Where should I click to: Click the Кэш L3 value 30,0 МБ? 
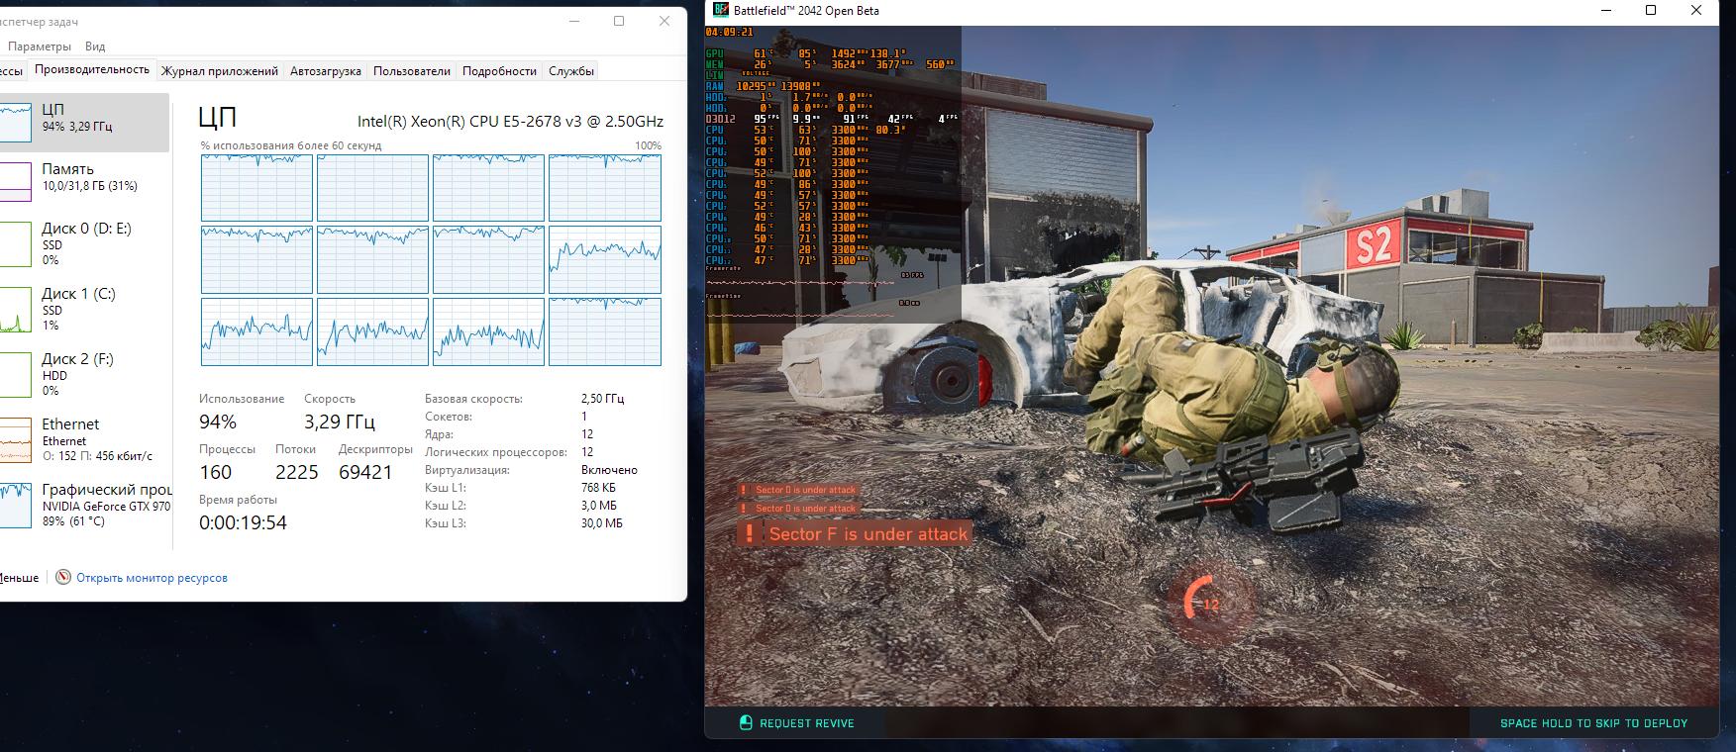(x=602, y=523)
